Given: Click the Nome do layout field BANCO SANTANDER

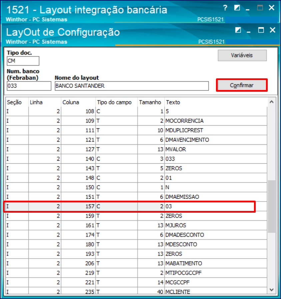Looking at the screenshot, I should [x=132, y=86].
